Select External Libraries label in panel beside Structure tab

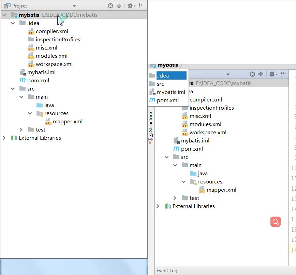click(x=194, y=206)
